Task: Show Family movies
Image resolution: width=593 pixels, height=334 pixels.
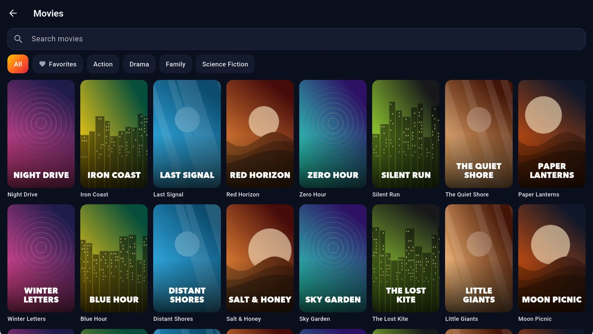Action: tap(176, 64)
